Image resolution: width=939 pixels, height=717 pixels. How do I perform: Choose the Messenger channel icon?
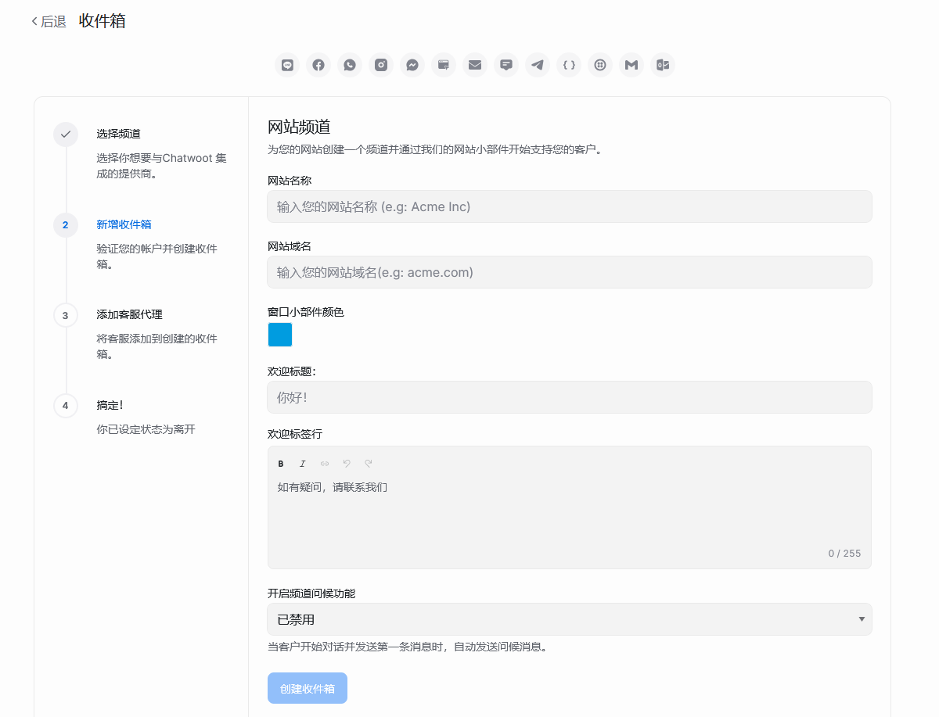[x=412, y=65]
